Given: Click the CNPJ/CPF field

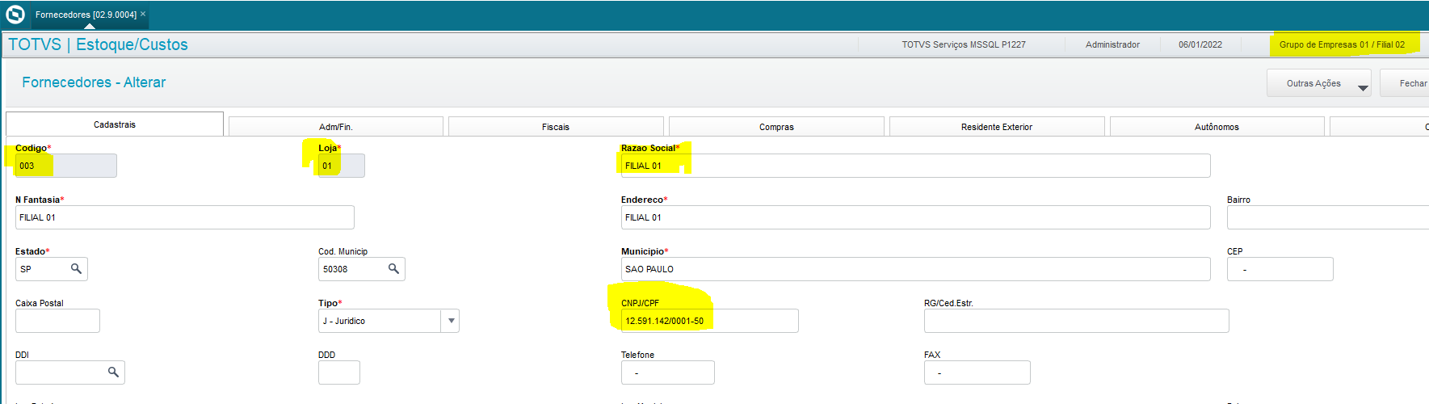Looking at the screenshot, I should (710, 321).
